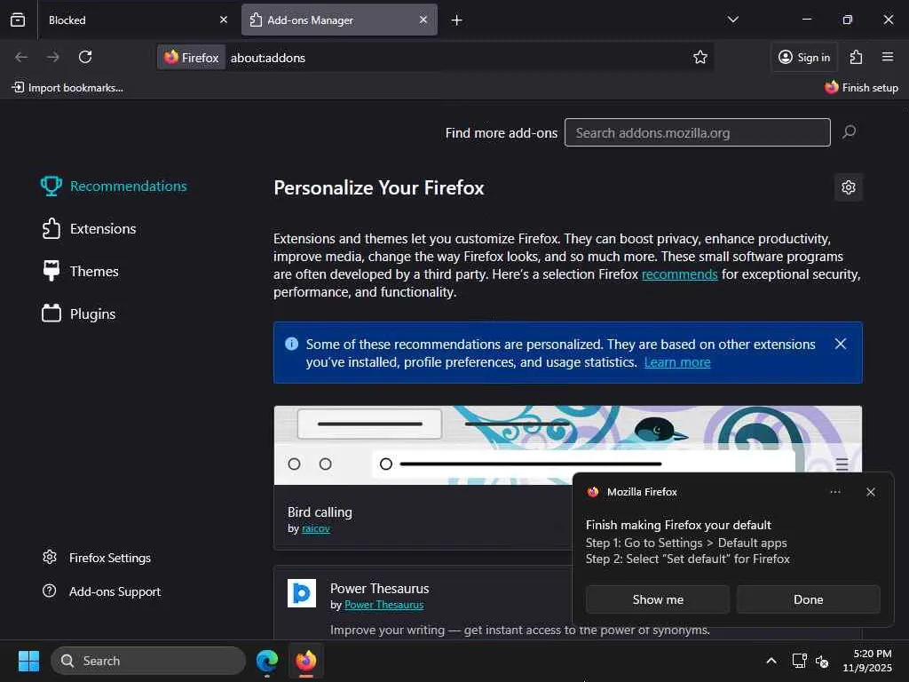
Task: Open the Learn more link in blue notice
Action: (x=677, y=362)
